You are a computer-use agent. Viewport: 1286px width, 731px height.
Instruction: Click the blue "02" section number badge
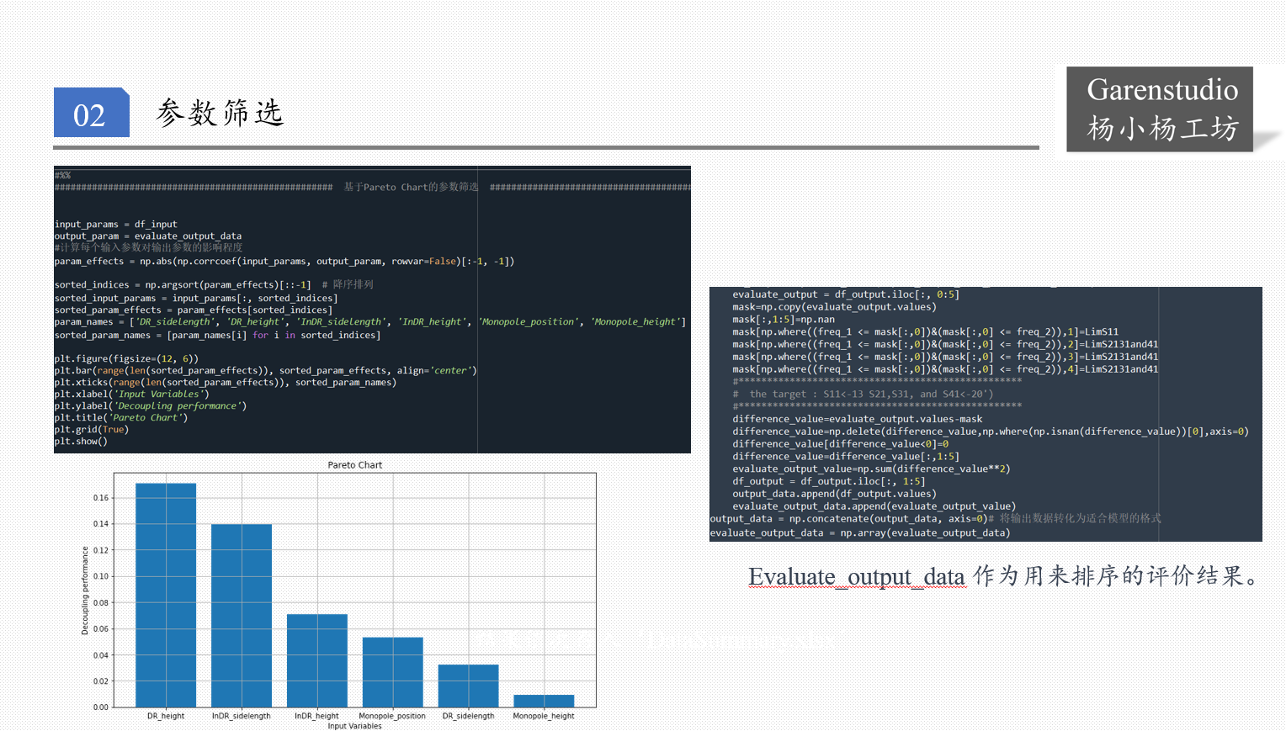tap(92, 113)
